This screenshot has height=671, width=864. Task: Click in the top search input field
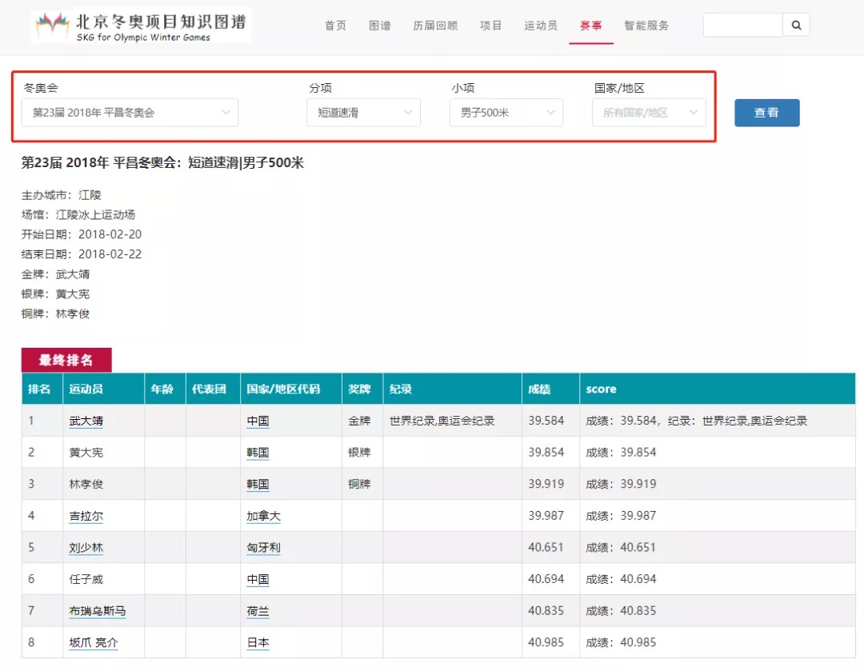[x=742, y=26]
